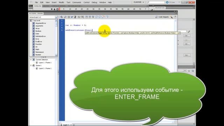Click Properties panel scroll down arrow

pyautogui.click(x=194, y=64)
